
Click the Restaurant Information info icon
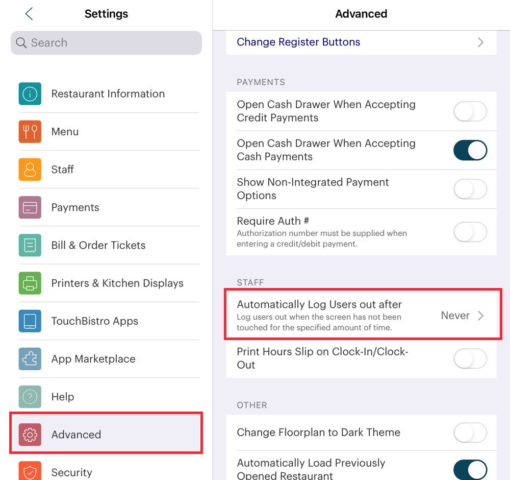30,94
